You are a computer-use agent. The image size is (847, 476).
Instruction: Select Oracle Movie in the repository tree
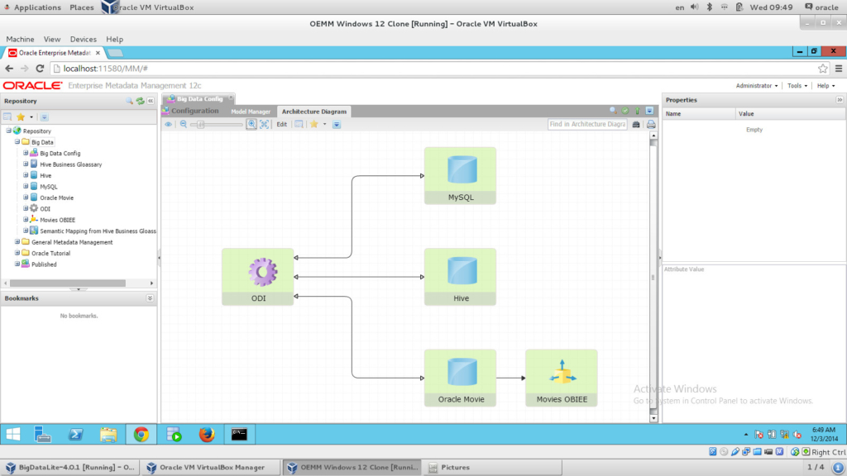(57, 198)
